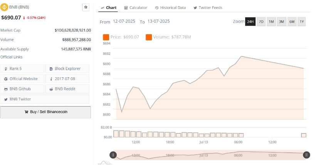Click the -0.57% (24H) change label
318x165 pixels.
(x=34, y=18)
